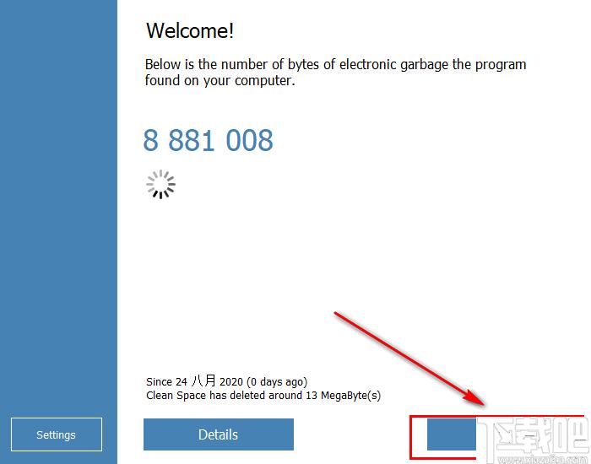Click empty area of blue left sidebar

tap(57, 211)
